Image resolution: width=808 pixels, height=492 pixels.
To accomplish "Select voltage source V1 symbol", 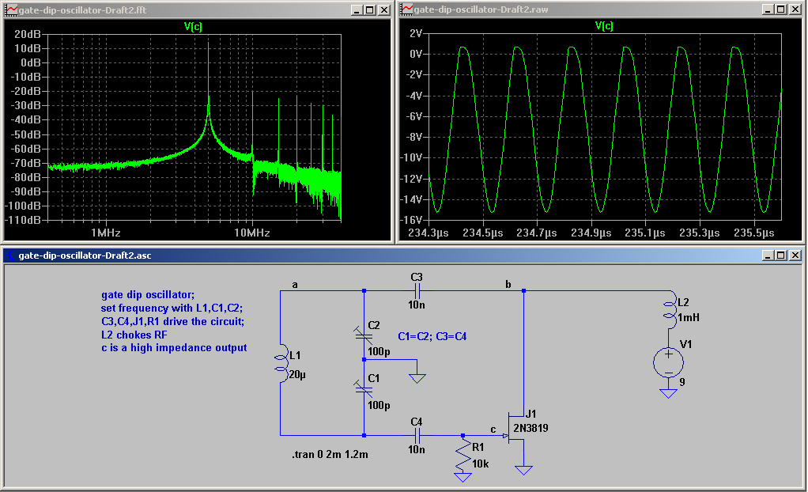I will tap(668, 362).
